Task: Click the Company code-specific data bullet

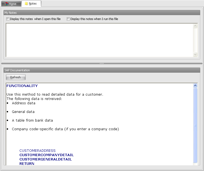Action: pos(65,129)
